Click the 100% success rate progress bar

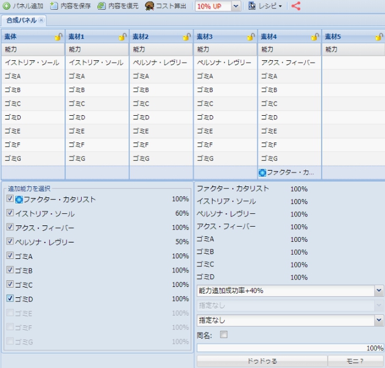pyautogui.click(x=290, y=348)
